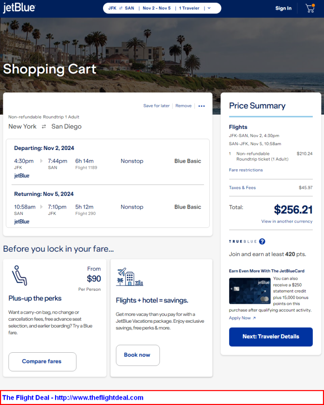Open the shopping cart icon
324x405 pixels.
pyautogui.click(x=310, y=8)
